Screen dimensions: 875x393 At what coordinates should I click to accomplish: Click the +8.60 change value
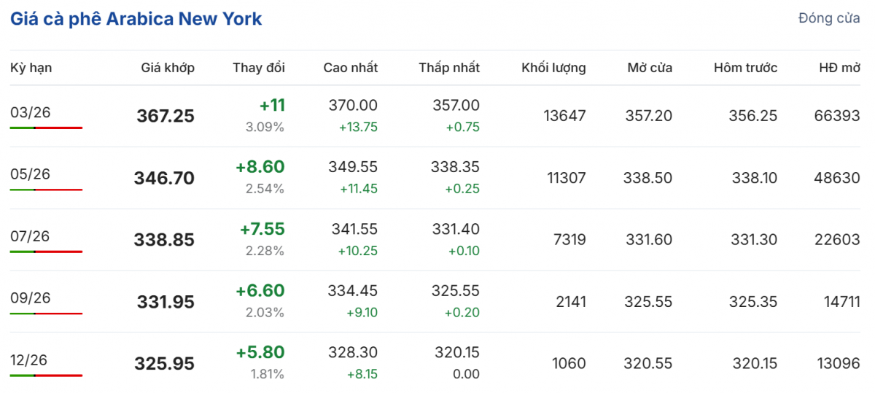pos(260,167)
